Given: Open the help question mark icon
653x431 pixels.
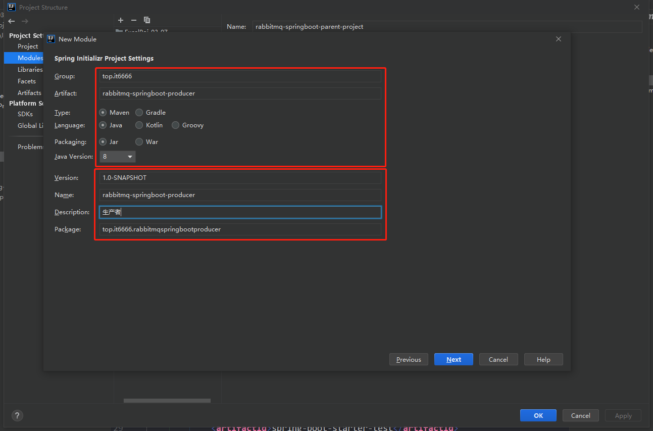Looking at the screenshot, I should click(x=17, y=415).
